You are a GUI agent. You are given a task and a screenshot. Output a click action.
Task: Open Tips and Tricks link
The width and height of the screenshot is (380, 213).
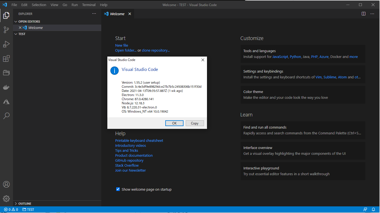pyautogui.click(x=127, y=150)
